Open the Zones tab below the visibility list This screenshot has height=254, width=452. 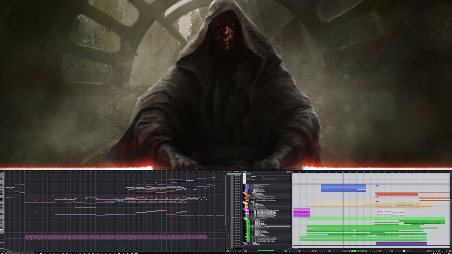(x=236, y=249)
